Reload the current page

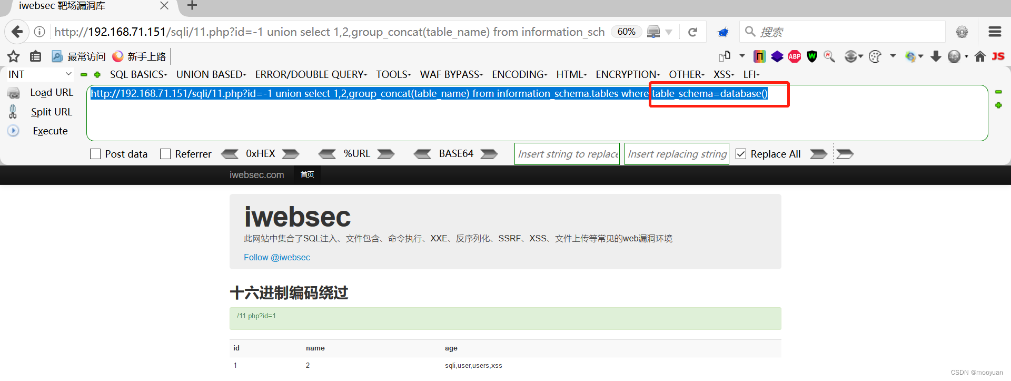(692, 32)
